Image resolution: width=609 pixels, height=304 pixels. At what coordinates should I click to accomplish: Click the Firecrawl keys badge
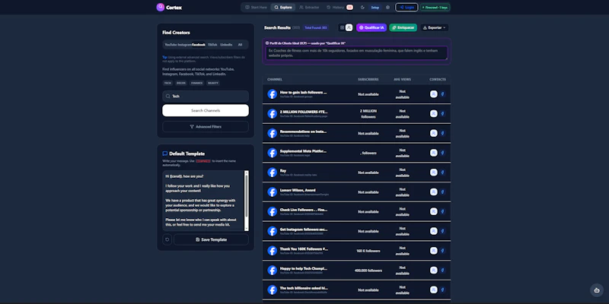(435, 8)
